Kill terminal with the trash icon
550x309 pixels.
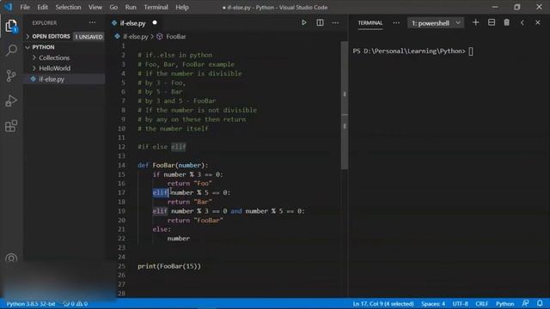click(506, 23)
